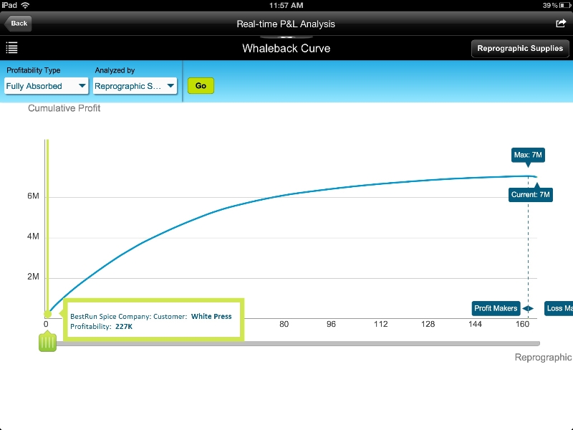Screen dimensions: 573x430
Task: Click the 4M y-axis label
Action: 33,236
